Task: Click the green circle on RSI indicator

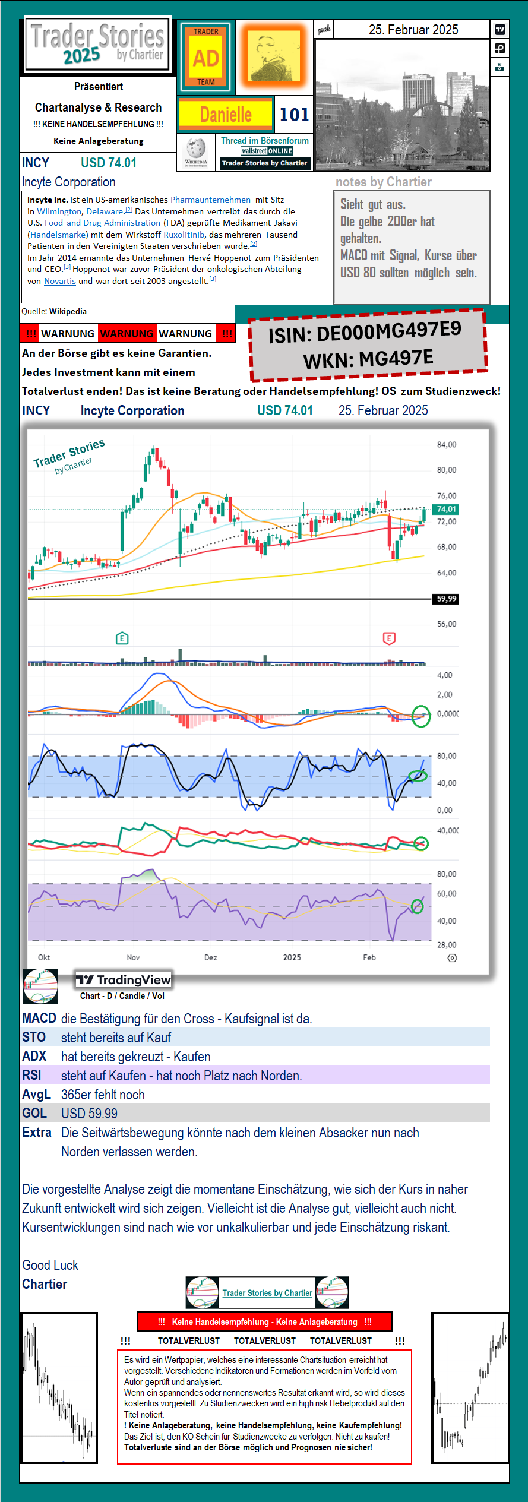Action: tap(417, 906)
